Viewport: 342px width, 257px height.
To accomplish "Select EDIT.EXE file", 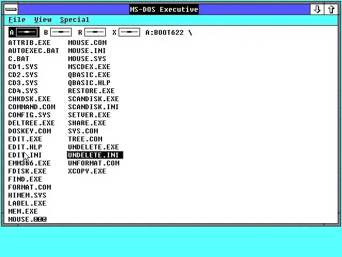I will pyautogui.click(x=25, y=139).
